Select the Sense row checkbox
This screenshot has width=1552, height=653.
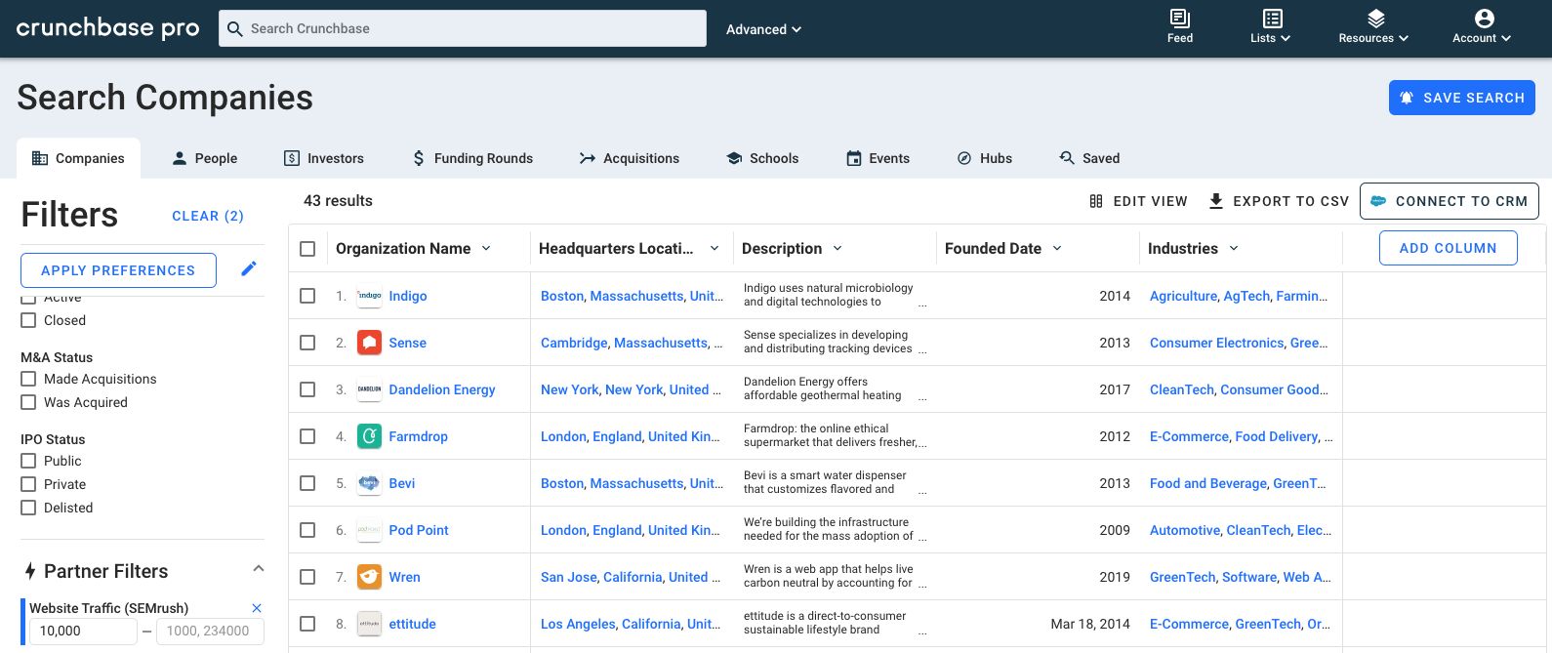coord(307,343)
